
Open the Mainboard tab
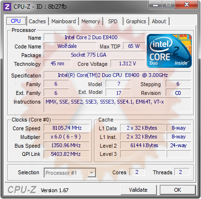63,21
